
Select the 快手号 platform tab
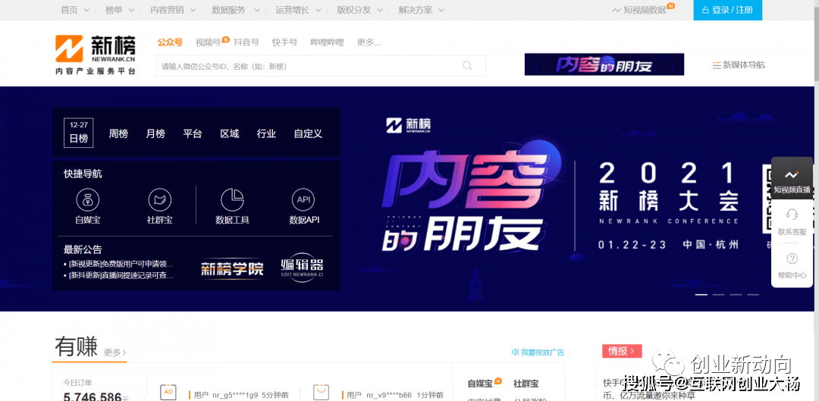tap(284, 42)
